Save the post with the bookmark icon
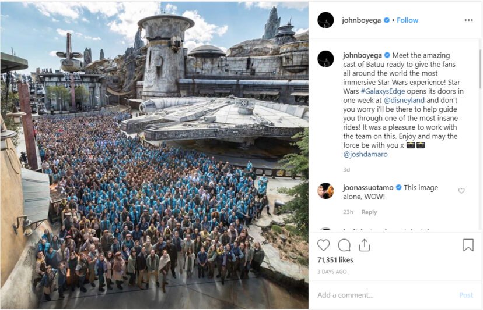483x310 pixels. tap(468, 245)
